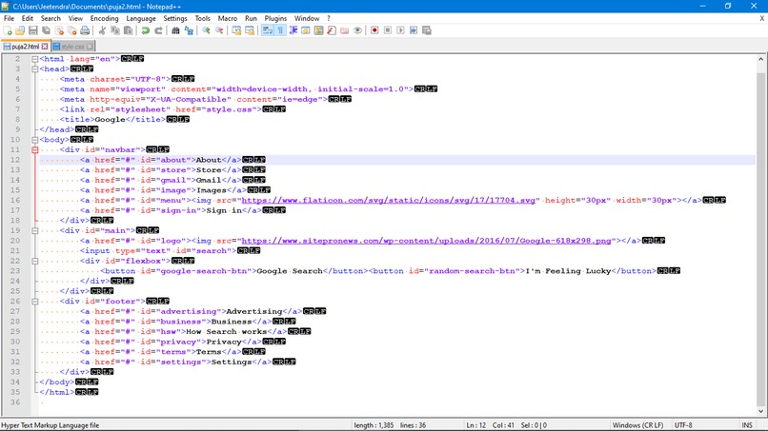This screenshot has height=431, width=768.
Task: Collapse the body fold marker on line 10
Action: click(34, 140)
